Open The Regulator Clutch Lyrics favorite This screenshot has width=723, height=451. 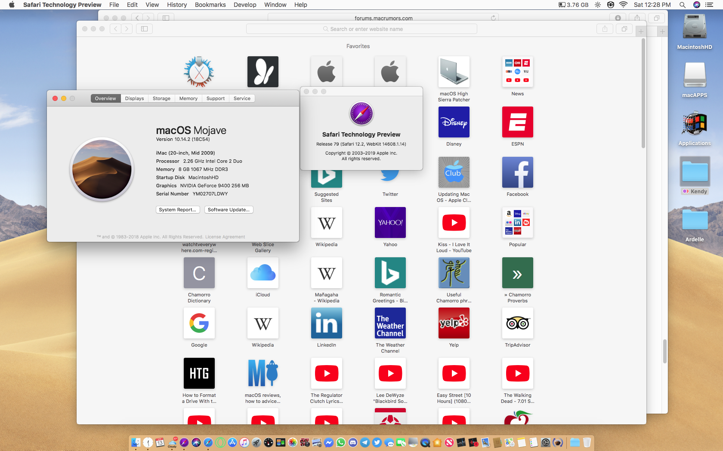(x=326, y=373)
